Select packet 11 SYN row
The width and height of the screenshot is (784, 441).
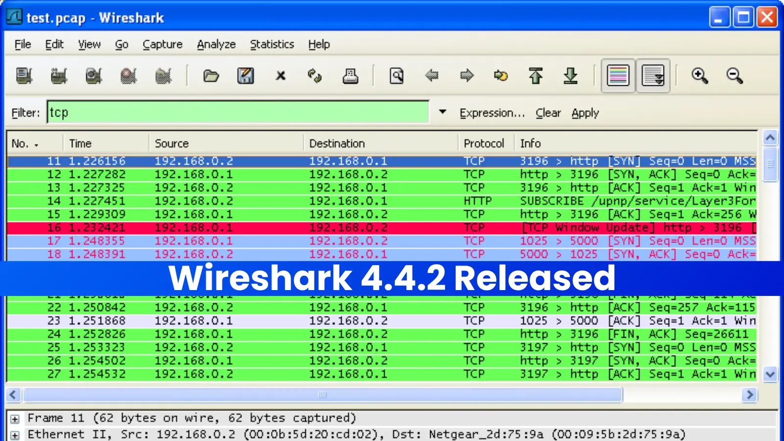[x=382, y=161]
